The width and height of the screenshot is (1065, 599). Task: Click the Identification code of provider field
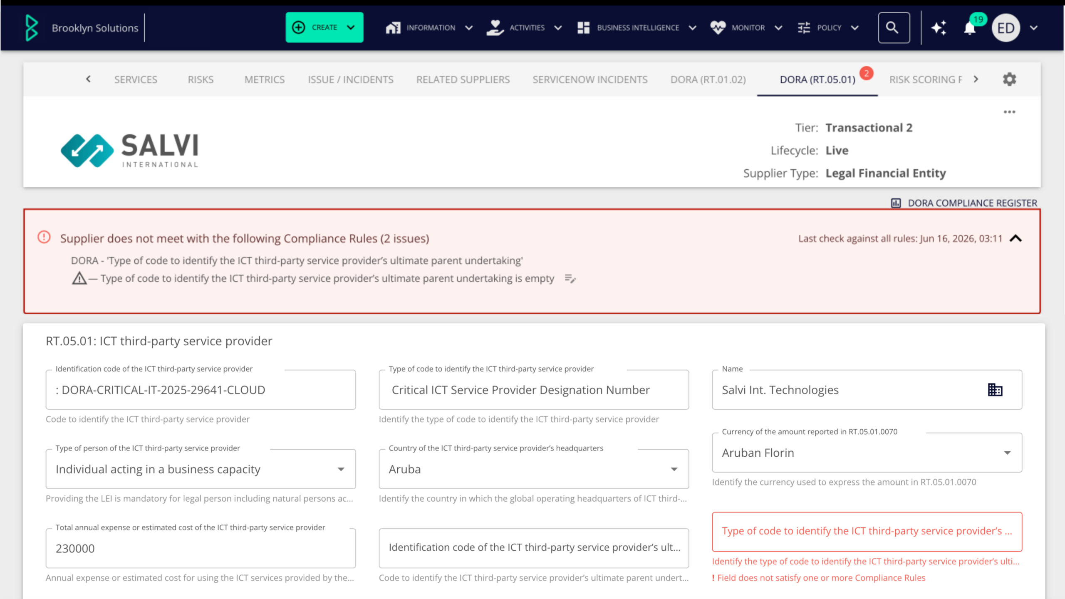[x=201, y=390]
